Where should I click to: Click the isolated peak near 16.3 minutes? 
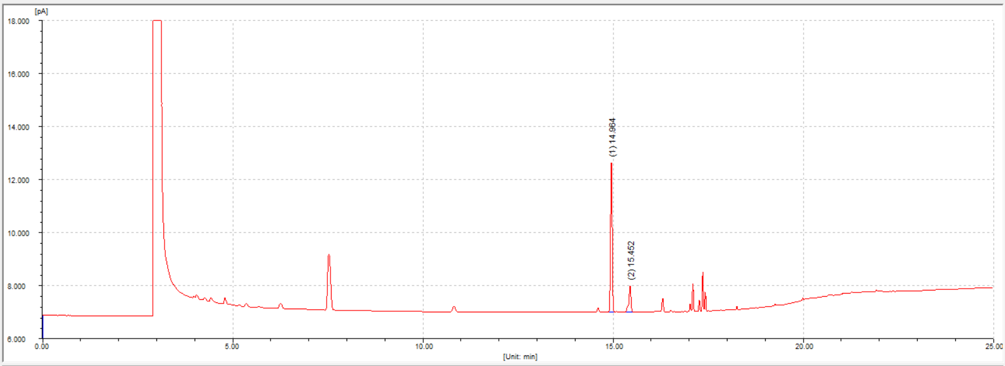tap(663, 300)
